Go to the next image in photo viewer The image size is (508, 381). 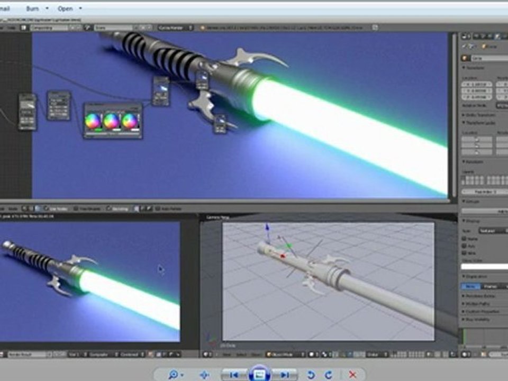pos(285,375)
